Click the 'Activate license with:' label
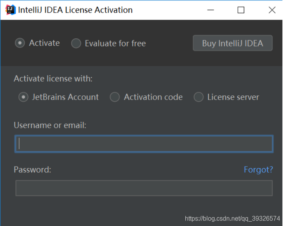The height and width of the screenshot is (226, 284). coord(53,79)
